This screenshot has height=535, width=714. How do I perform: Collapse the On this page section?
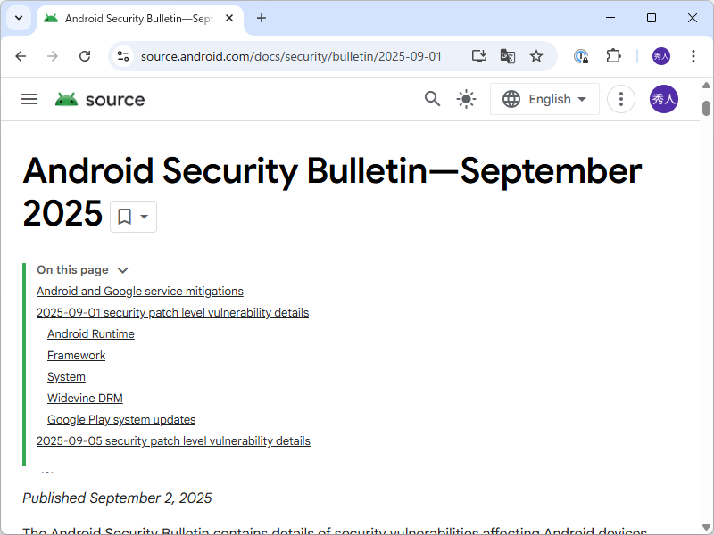pos(122,269)
